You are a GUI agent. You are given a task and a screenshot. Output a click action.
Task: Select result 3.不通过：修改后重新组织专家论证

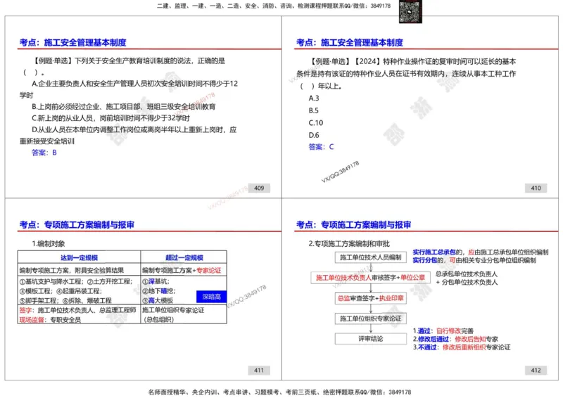pos(462,347)
